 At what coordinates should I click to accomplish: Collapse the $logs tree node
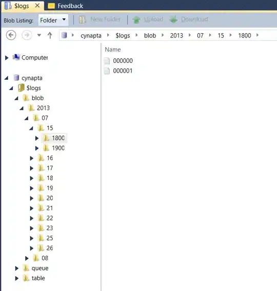click(x=11, y=88)
